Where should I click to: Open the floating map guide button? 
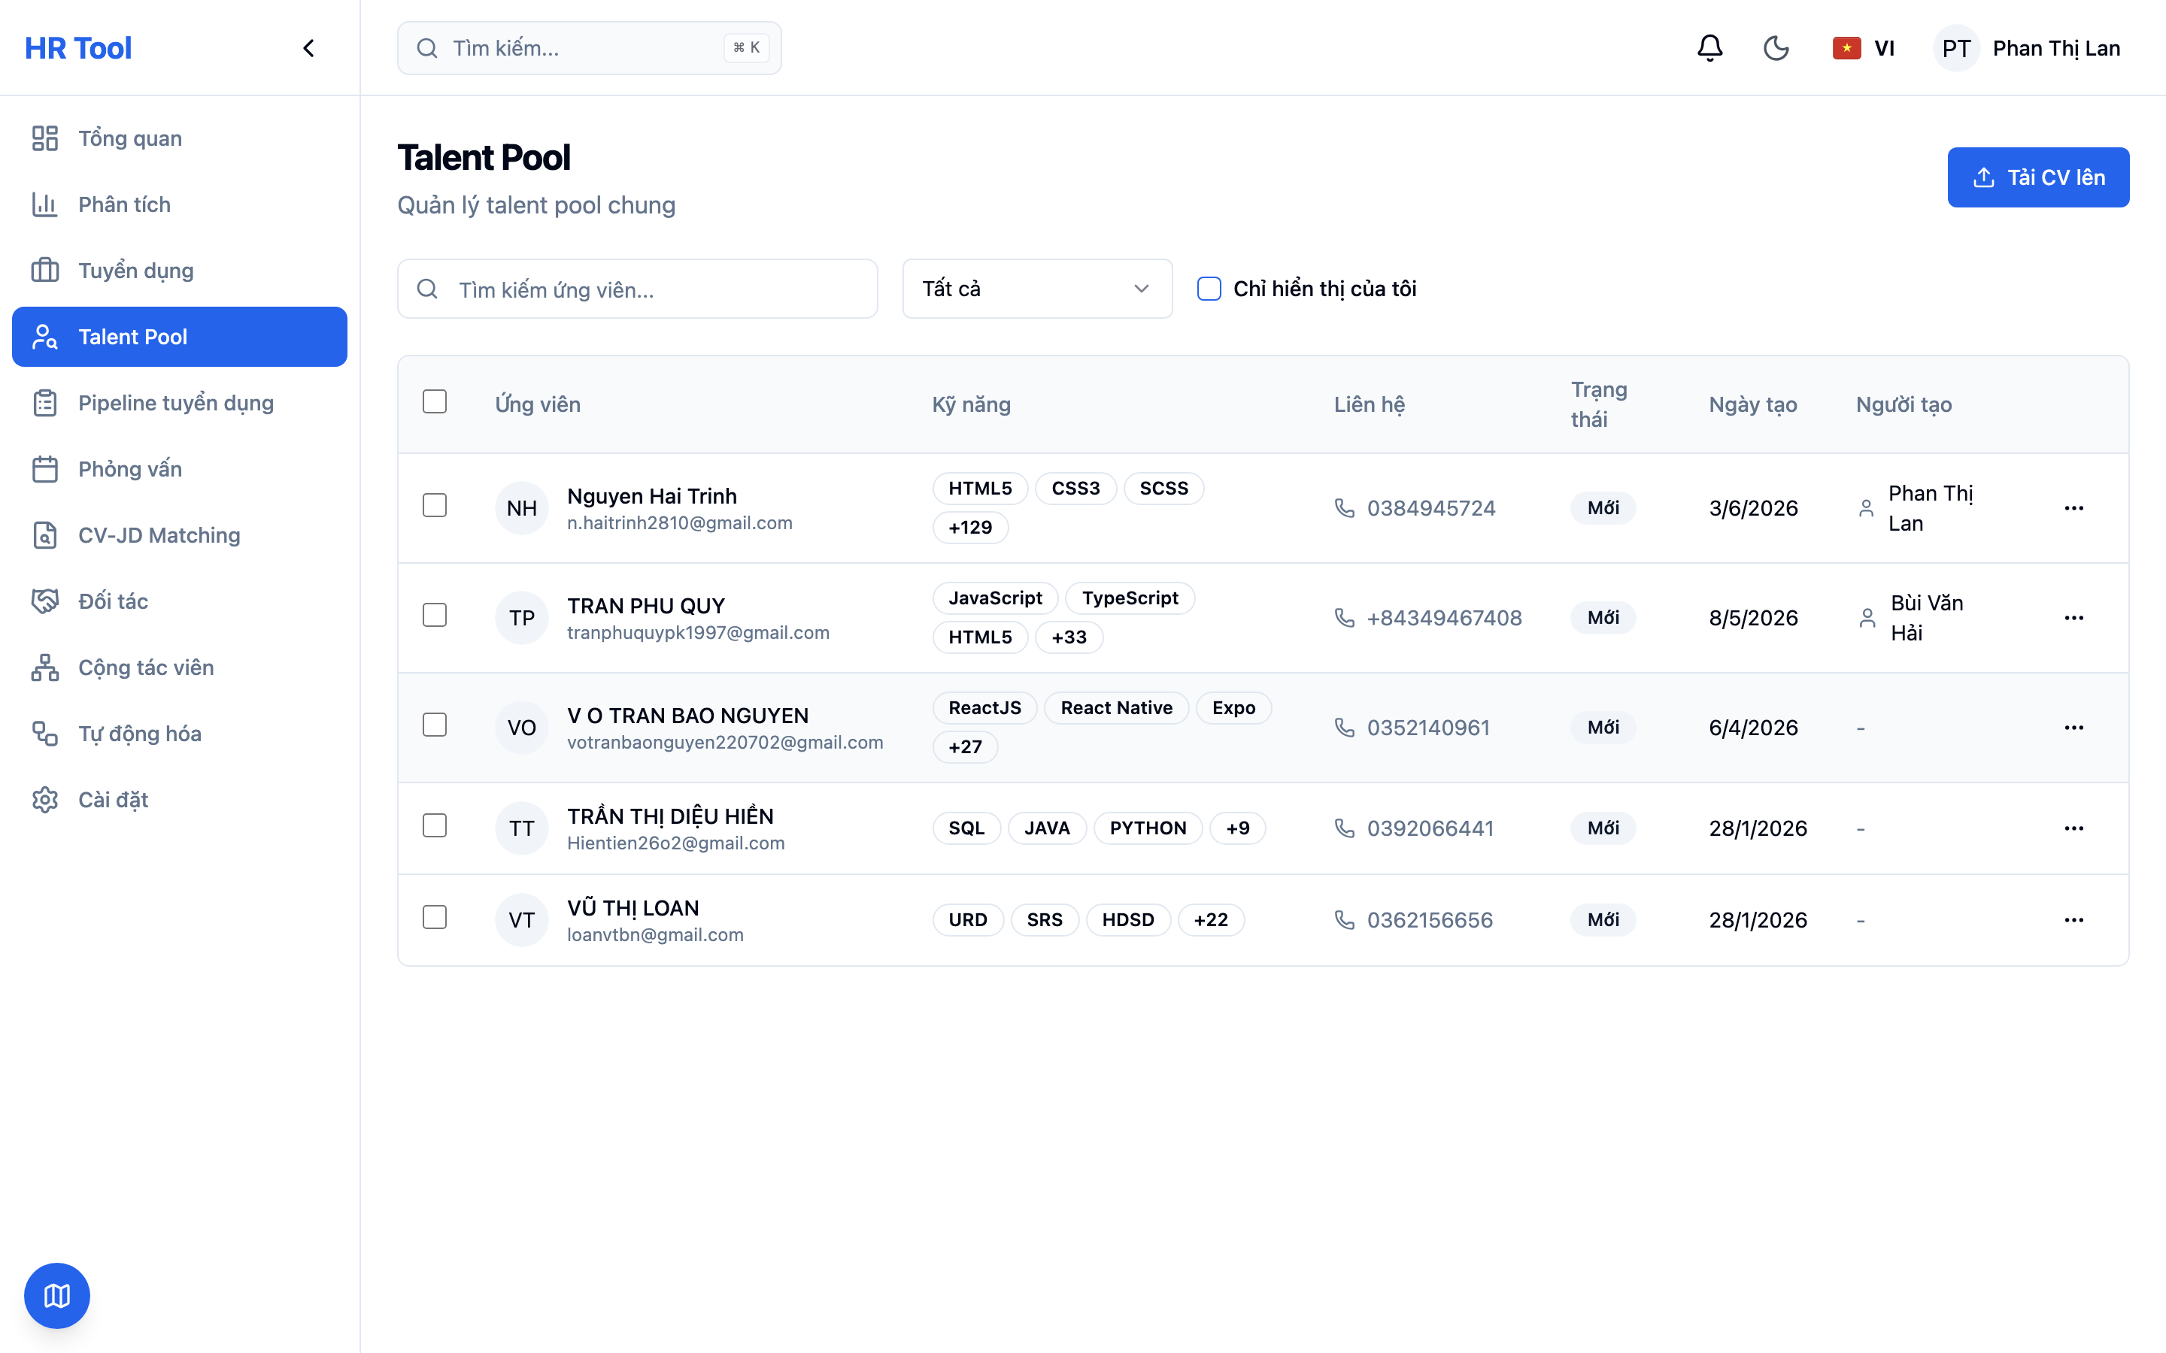click(57, 1296)
